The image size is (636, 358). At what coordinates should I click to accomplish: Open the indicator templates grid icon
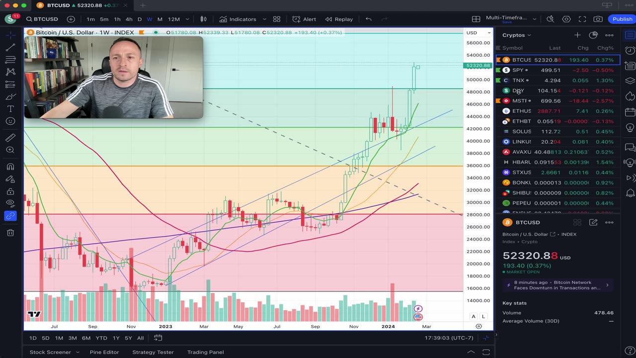tap(277, 19)
